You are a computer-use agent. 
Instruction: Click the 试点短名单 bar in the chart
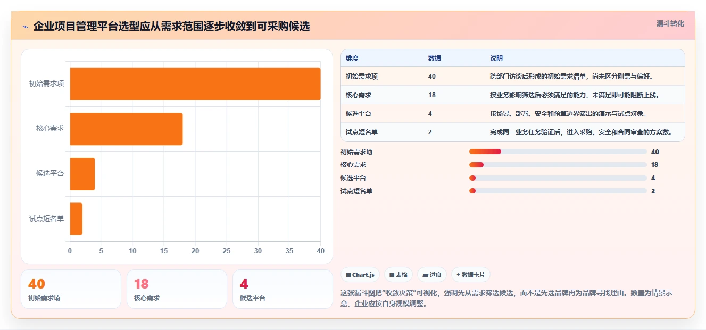76,218
